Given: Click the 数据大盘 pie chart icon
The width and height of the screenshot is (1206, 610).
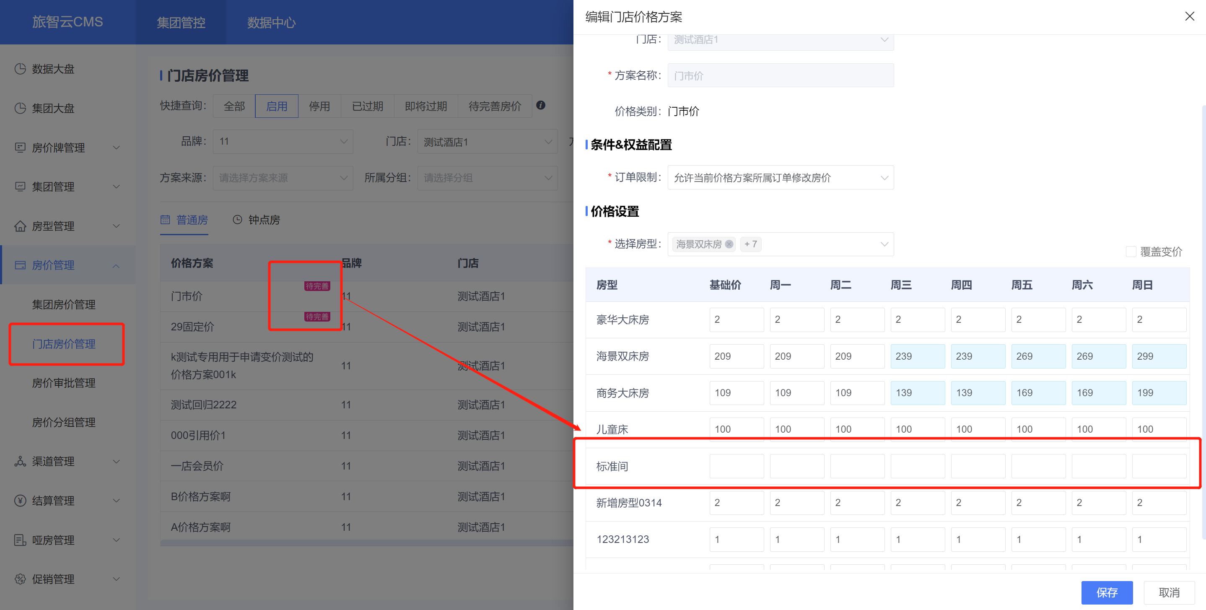Looking at the screenshot, I should (x=20, y=69).
